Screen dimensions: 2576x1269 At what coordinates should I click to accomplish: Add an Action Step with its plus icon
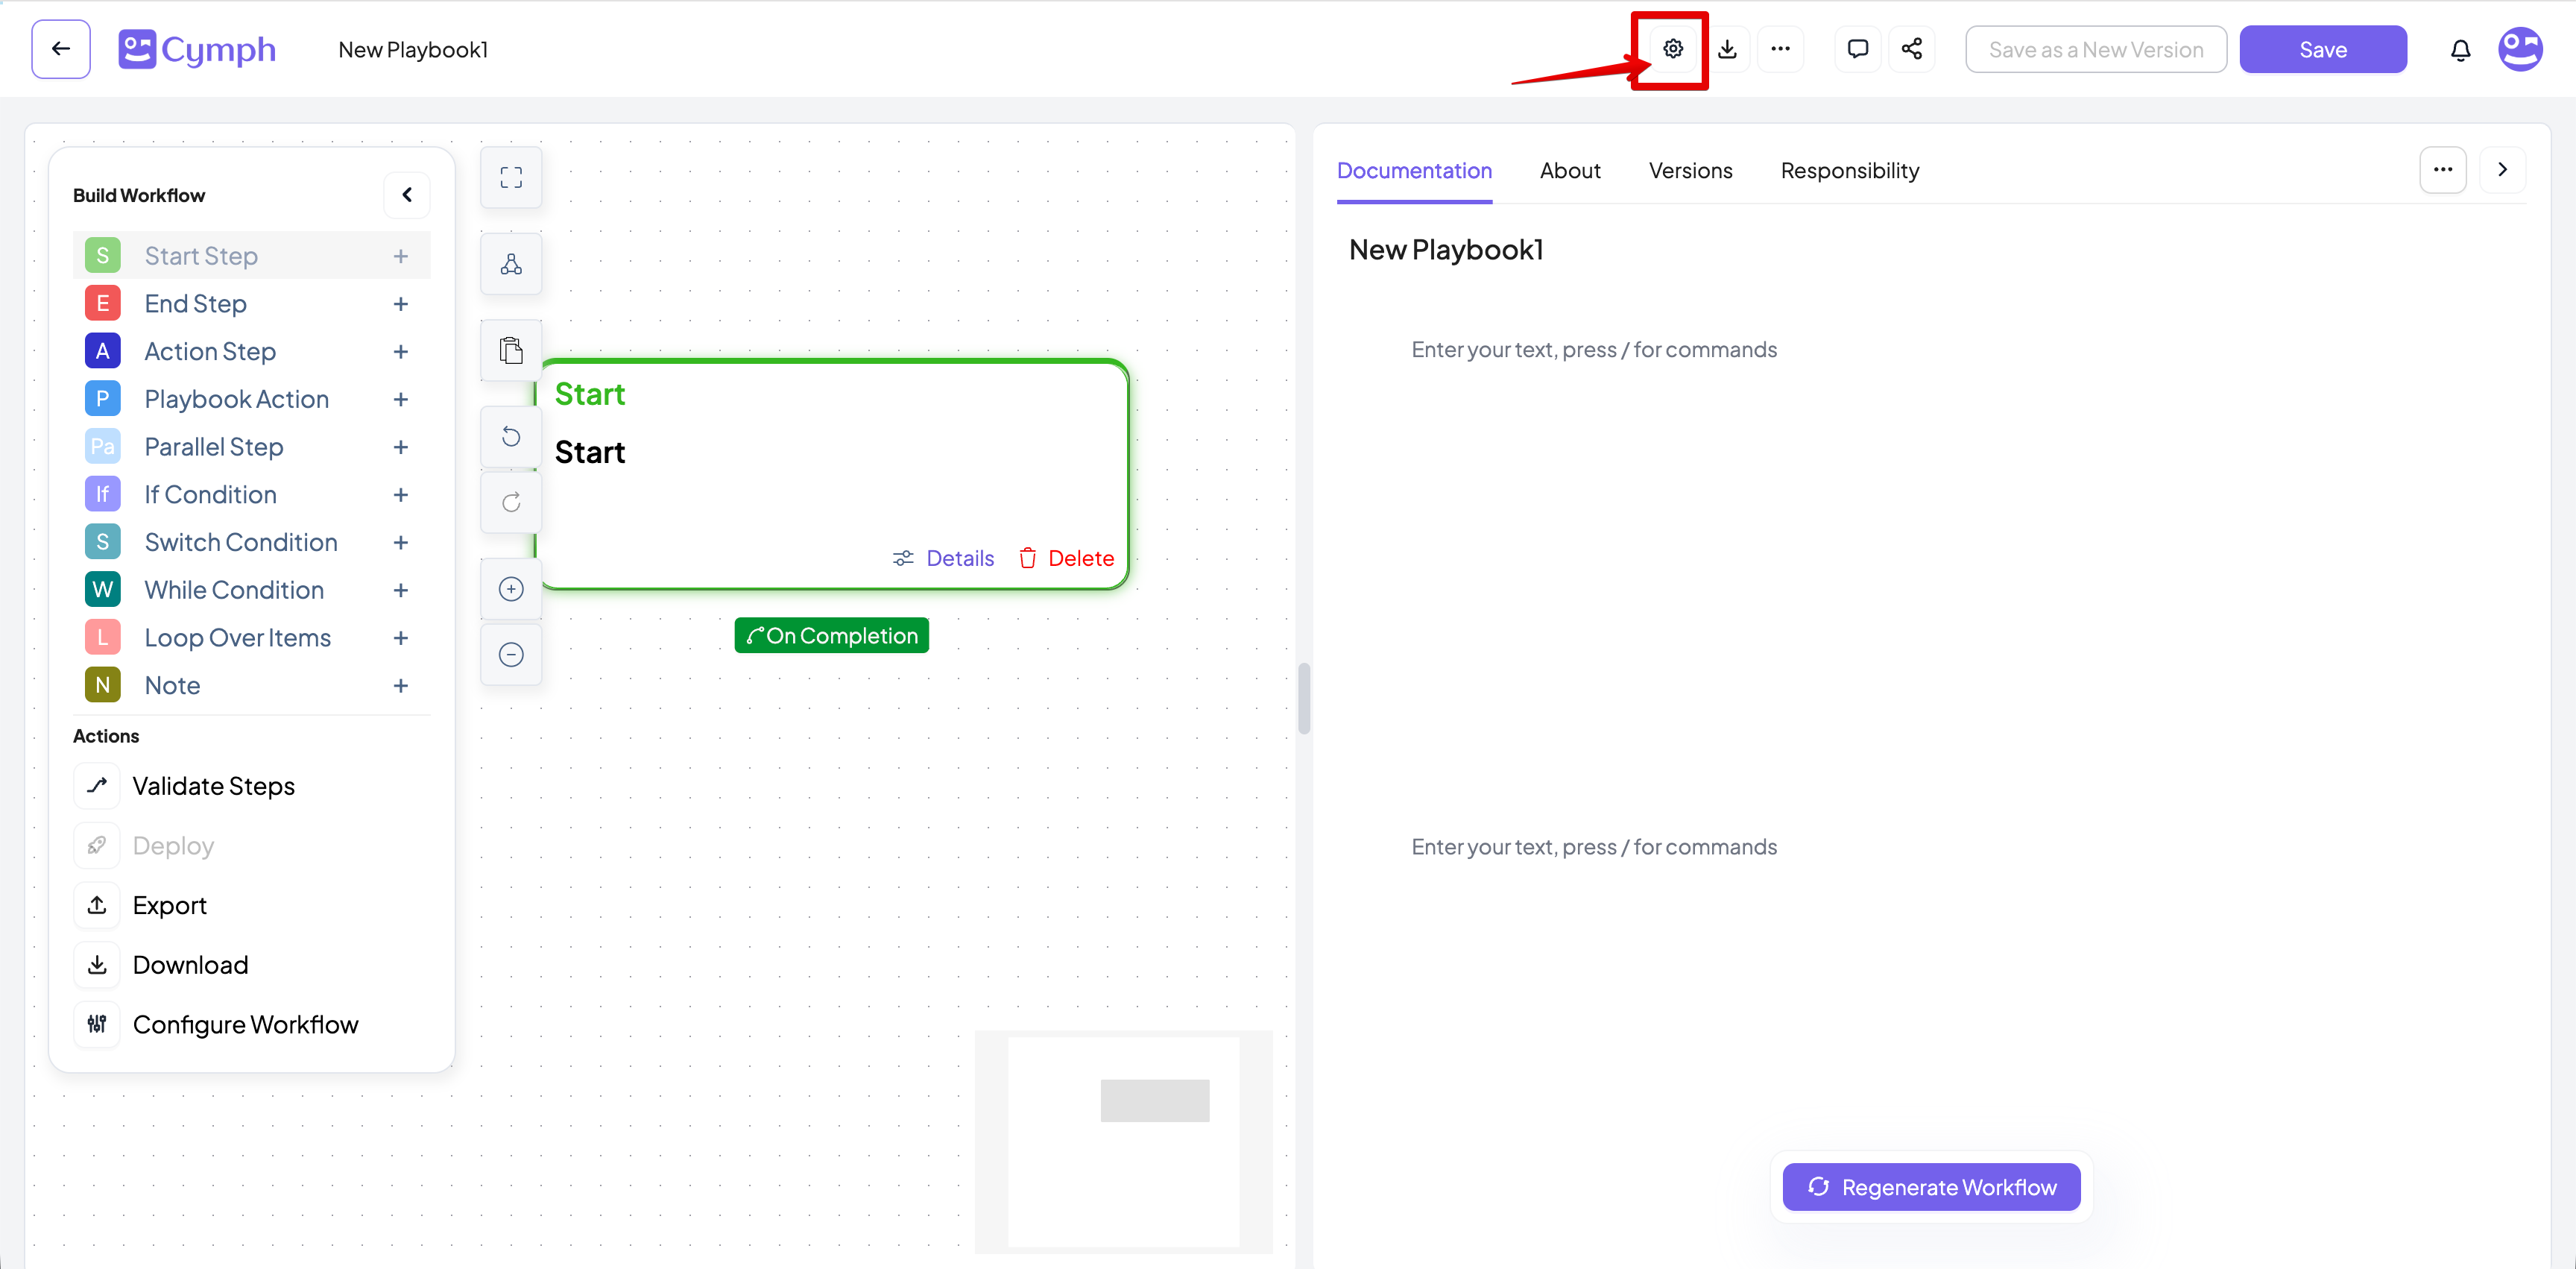coord(401,351)
